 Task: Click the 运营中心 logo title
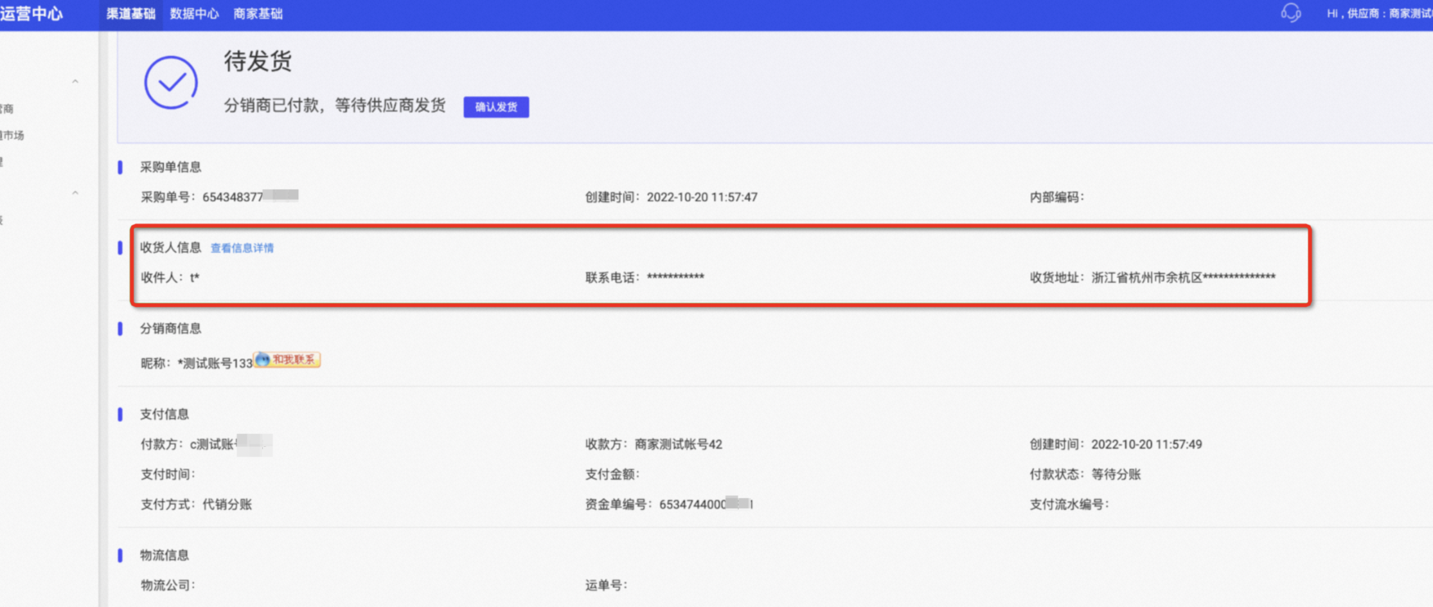pyautogui.click(x=31, y=14)
